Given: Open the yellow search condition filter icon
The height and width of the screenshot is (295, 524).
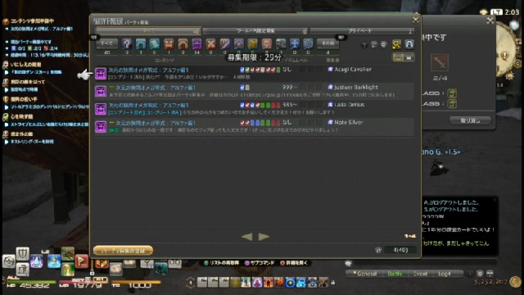Looking at the screenshot, I should [x=396, y=44].
